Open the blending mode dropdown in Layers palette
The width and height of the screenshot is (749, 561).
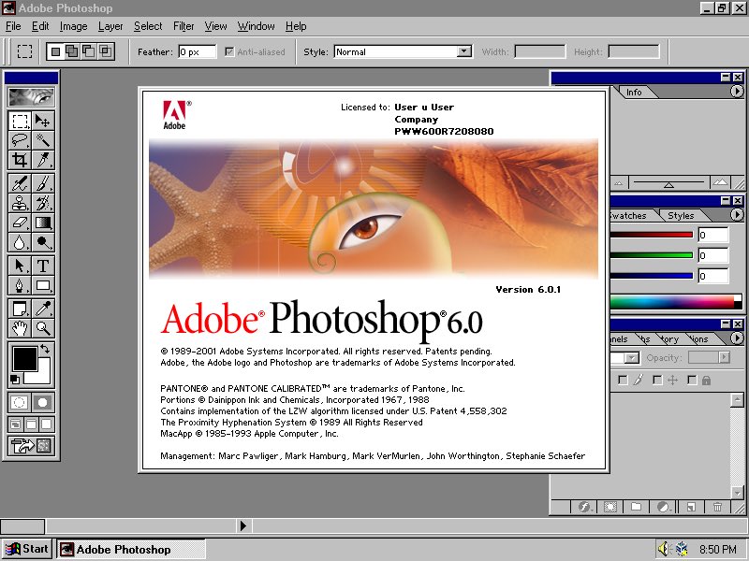[x=631, y=358]
